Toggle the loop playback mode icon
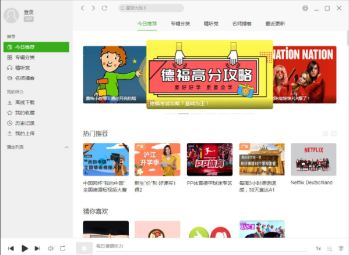349x255 pixels. [x=62, y=249]
